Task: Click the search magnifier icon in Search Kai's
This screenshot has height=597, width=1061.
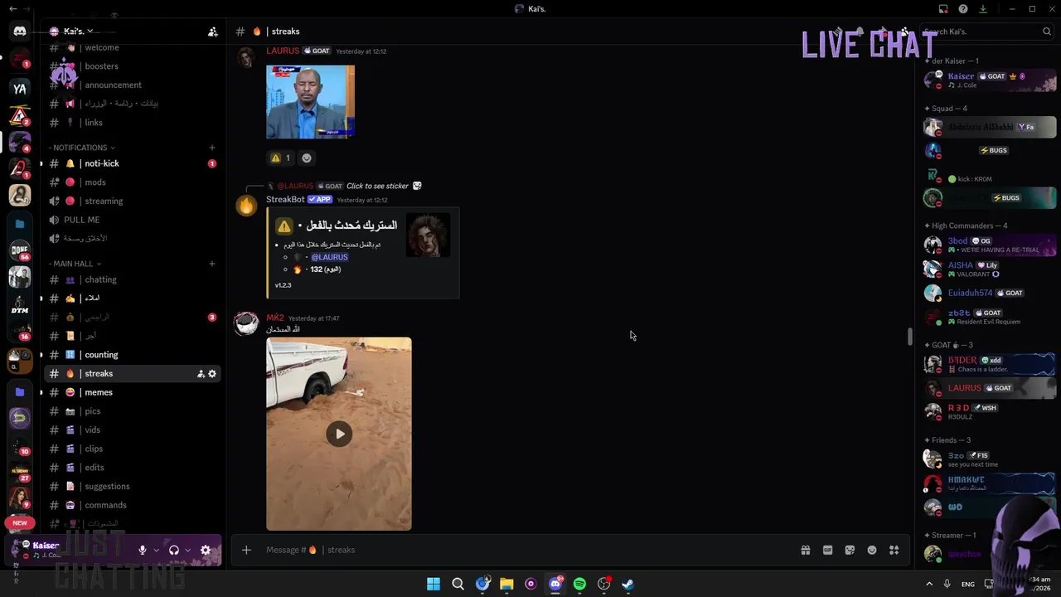Action: click(1047, 32)
